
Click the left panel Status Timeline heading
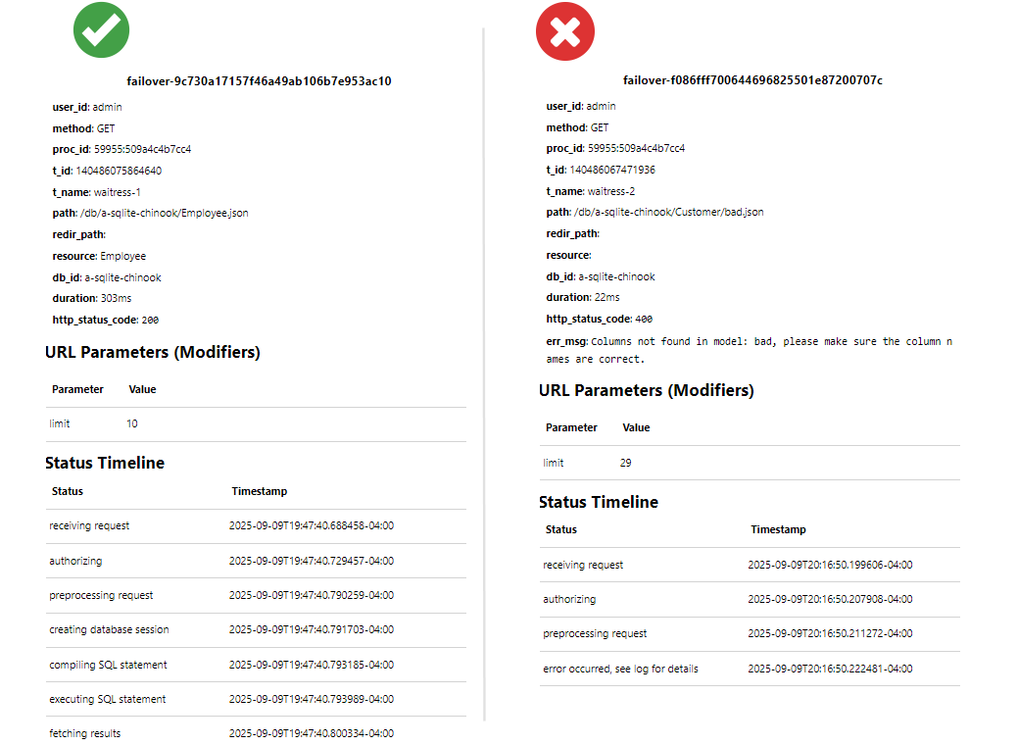coord(105,463)
